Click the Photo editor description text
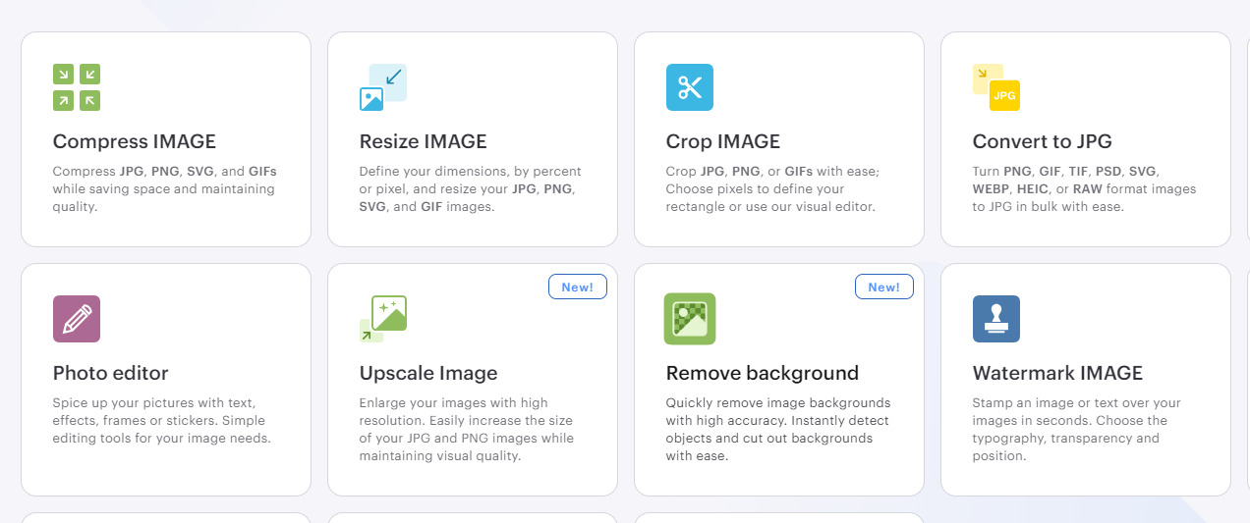 point(162,420)
